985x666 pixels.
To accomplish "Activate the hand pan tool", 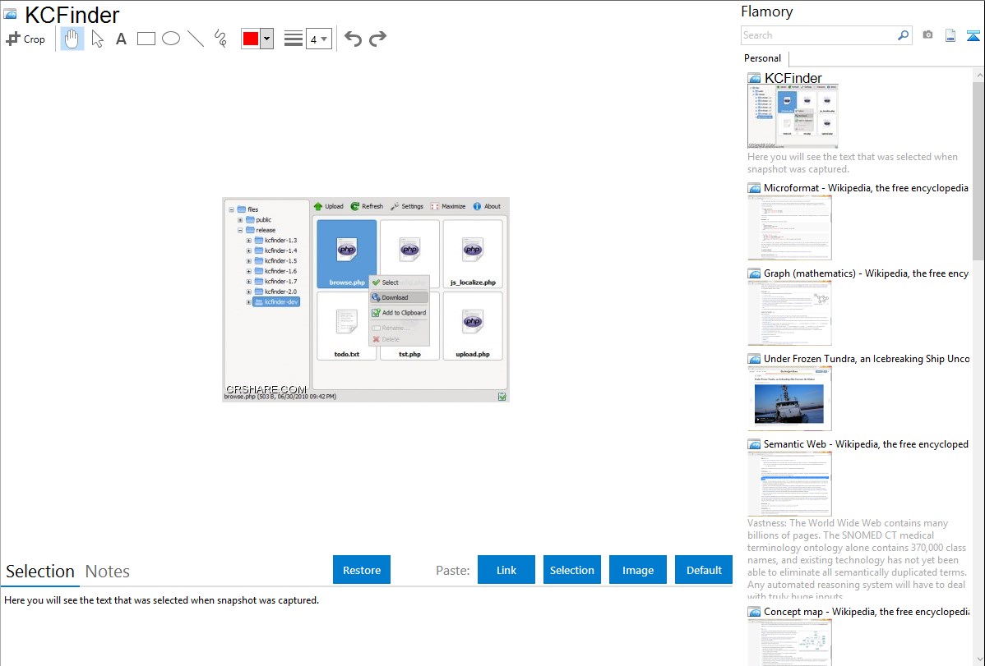I will pos(72,39).
